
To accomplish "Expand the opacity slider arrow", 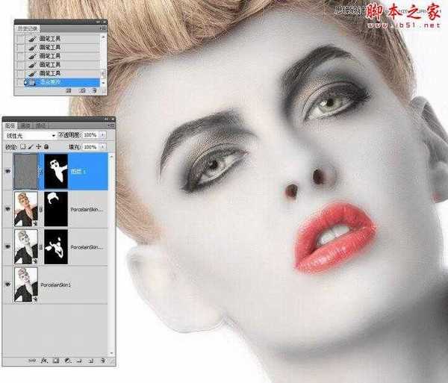I will [x=103, y=135].
